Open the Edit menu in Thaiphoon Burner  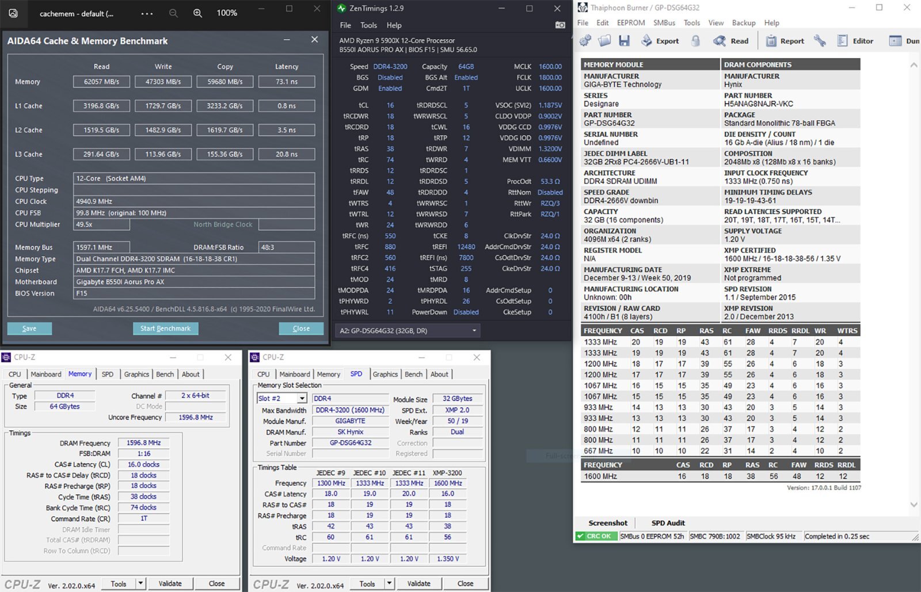[603, 23]
